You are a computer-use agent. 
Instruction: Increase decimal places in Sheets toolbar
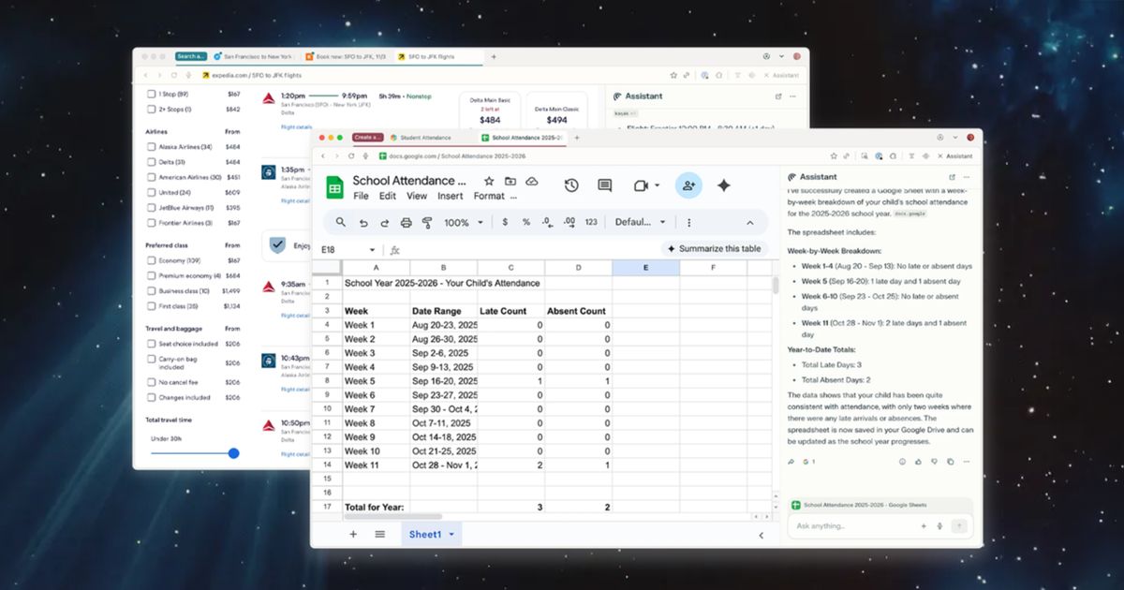coord(569,223)
